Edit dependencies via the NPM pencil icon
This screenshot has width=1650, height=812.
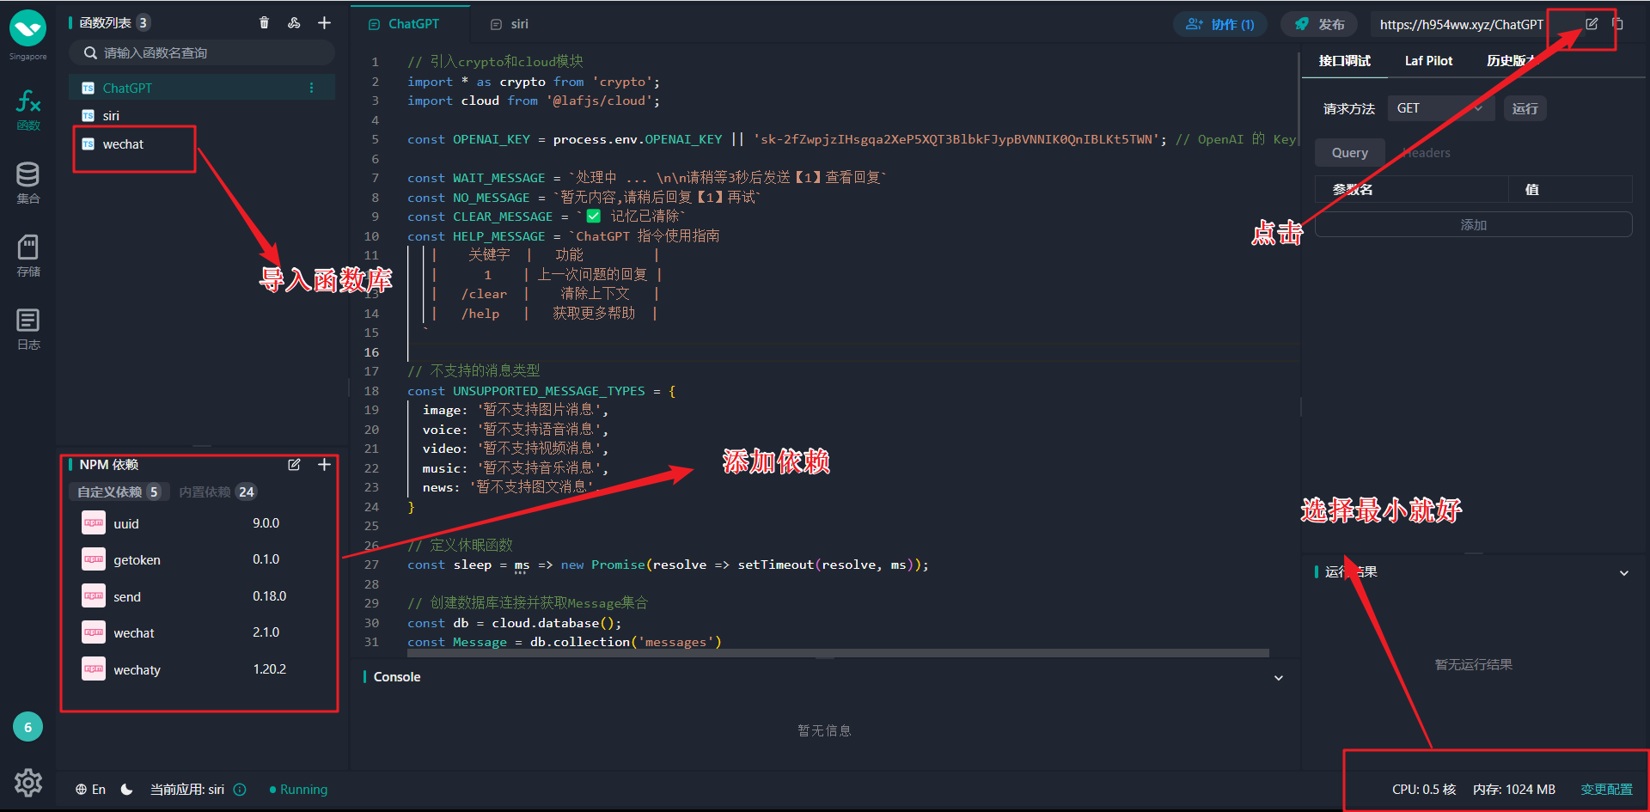[294, 464]
